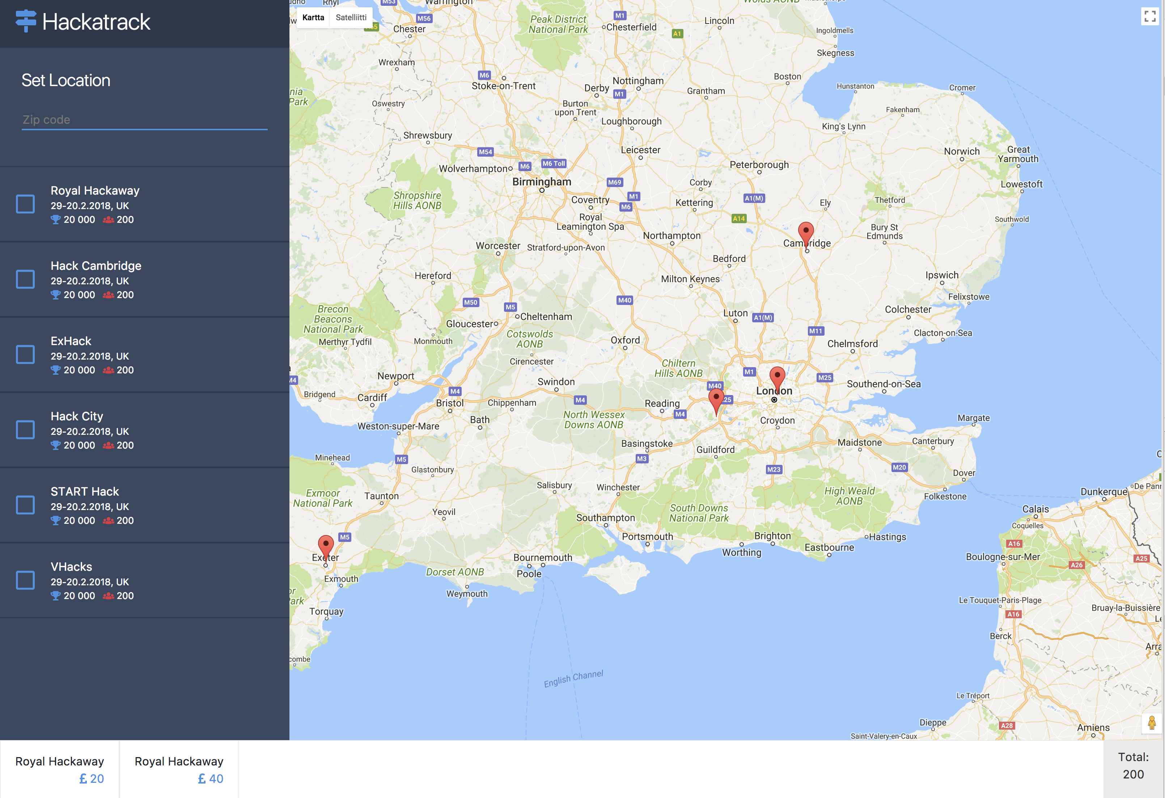Click the Zip code input field
The image size is (1165, 798).
click(x=144, y=120)
